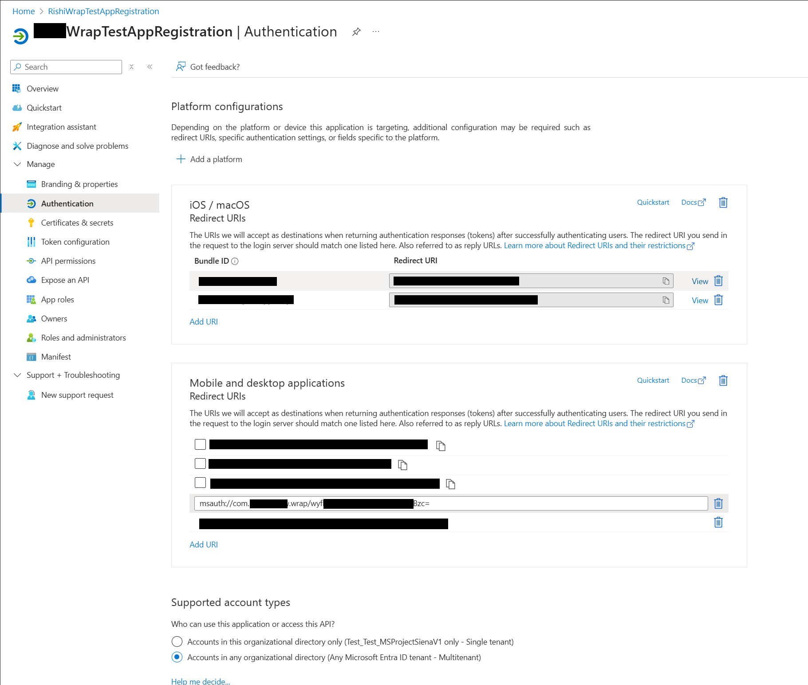The height and width of the screenshot is (685, 808).
Task: Collapse the sidebar navigation pane
Action: coord(150,67)
